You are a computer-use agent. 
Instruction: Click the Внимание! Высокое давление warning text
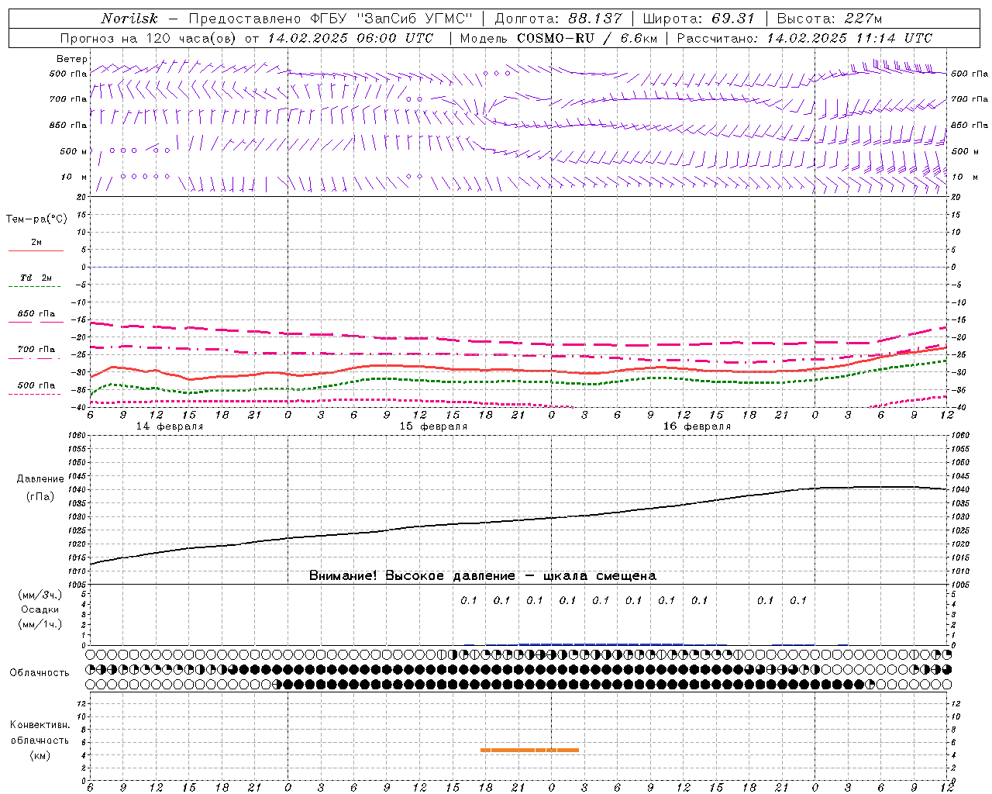tap(483, 575)
